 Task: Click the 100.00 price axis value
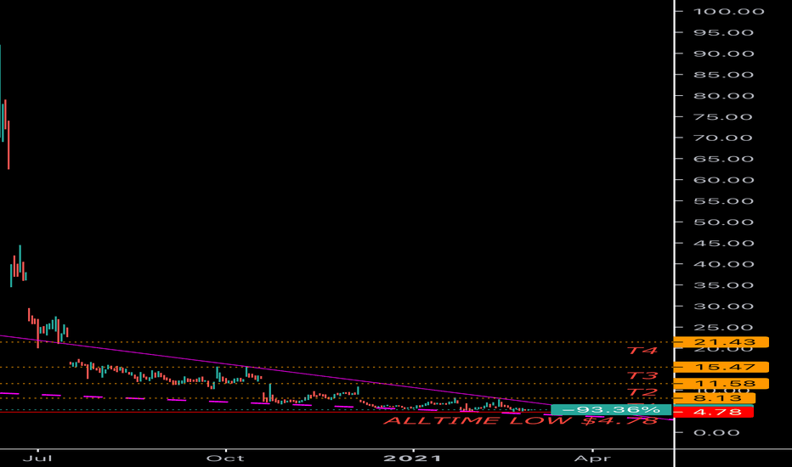pos(728,12)
